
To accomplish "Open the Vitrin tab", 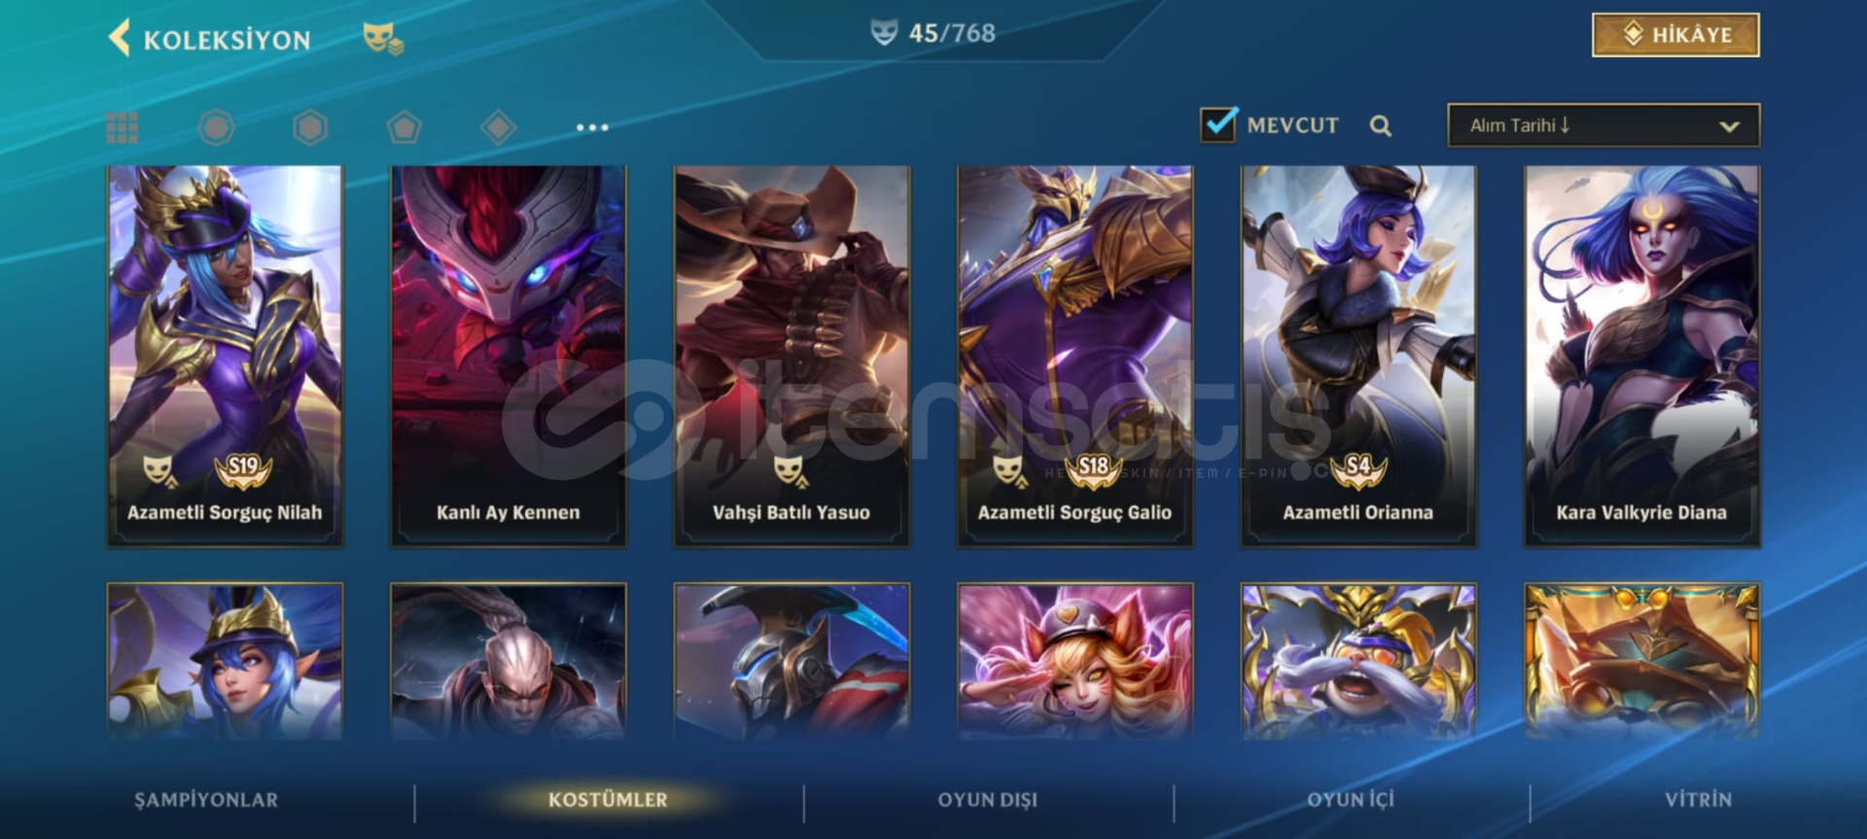I will [x=1698, y=800].
